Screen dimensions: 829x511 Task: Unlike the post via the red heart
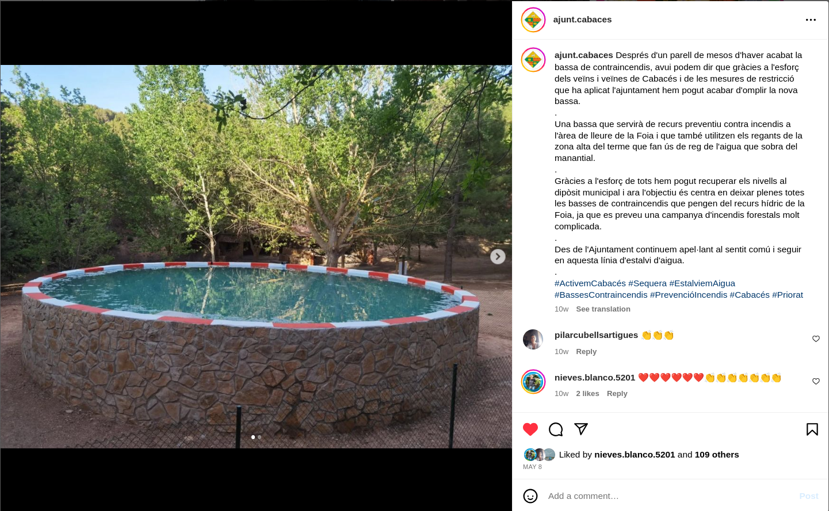(x=530, y=429)
